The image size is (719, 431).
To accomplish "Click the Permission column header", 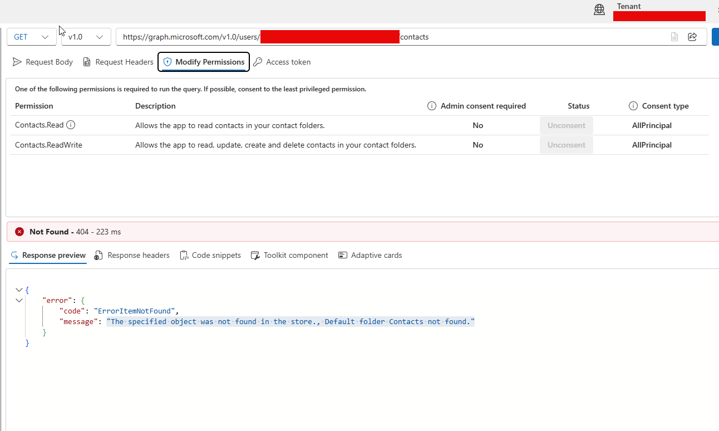I will (34, 106).
